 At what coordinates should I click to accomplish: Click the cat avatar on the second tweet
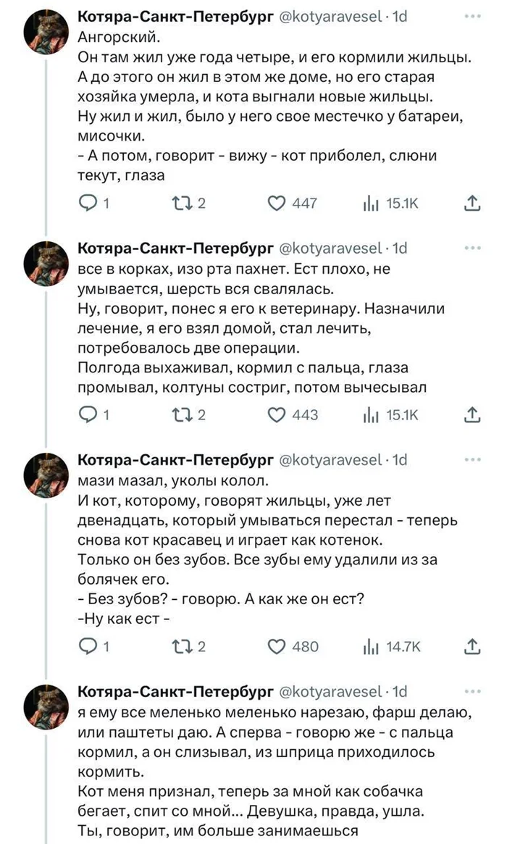click(46, 265)
